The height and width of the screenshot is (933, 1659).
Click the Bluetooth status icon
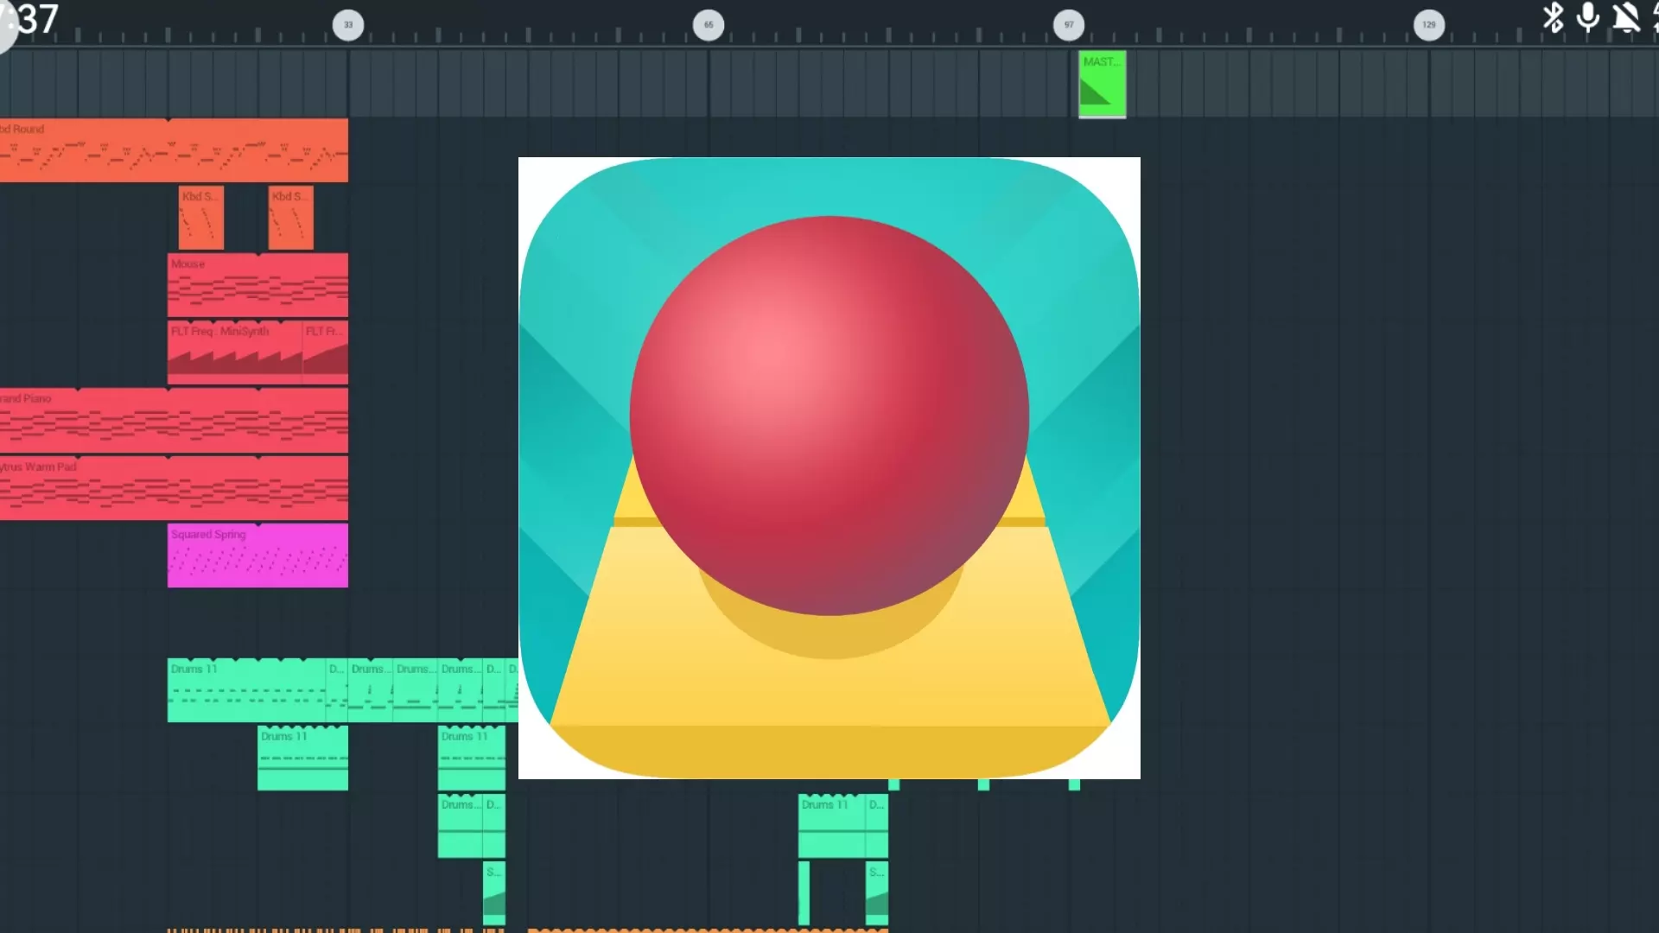1553,17
